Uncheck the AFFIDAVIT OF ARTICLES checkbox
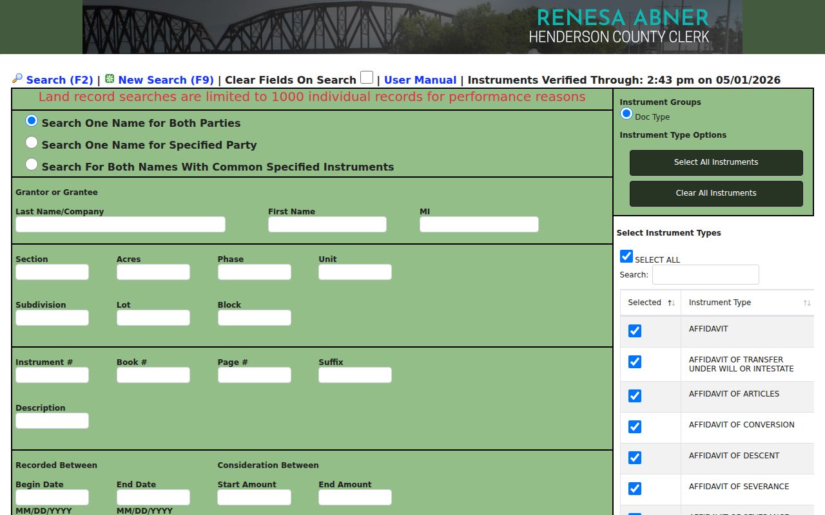Screen dimensions: 825x515 pyautogui.click(x=635, y=396)
